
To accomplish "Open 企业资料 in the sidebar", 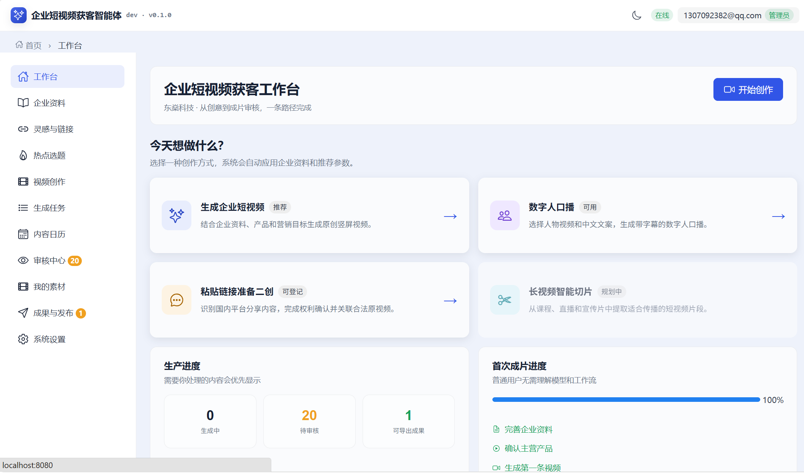I will click(67, 103).
